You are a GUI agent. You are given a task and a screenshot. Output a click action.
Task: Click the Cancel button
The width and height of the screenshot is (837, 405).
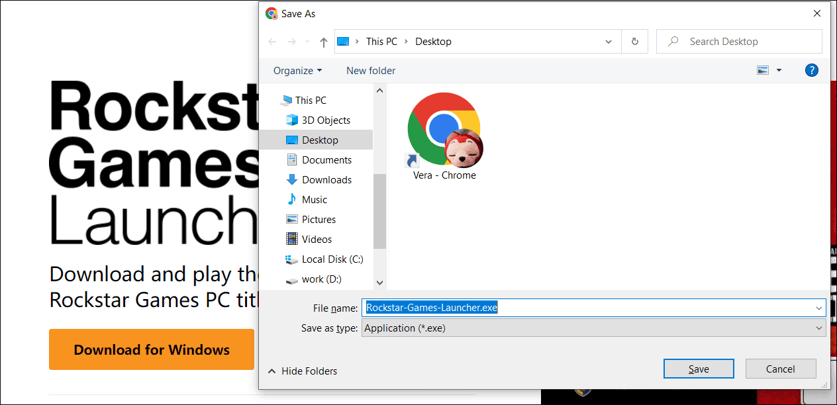(781, 369)
